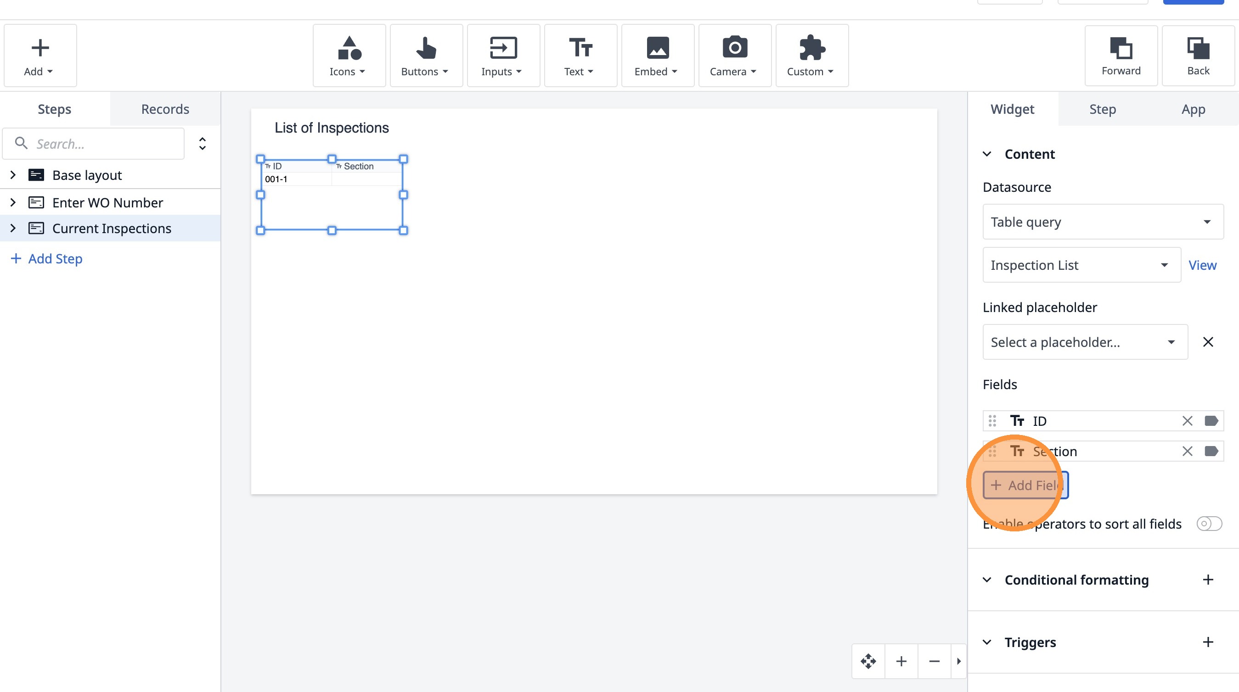Click the View table link
Viewport: 1239px width, 692px height.
pos(1202,265)
